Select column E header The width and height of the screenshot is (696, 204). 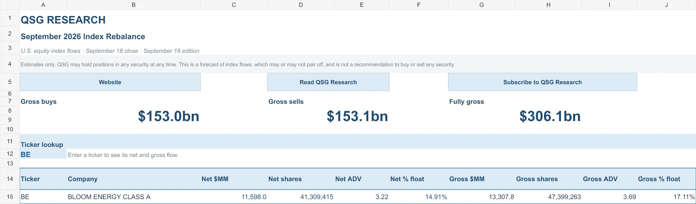(x=362, y=5)
